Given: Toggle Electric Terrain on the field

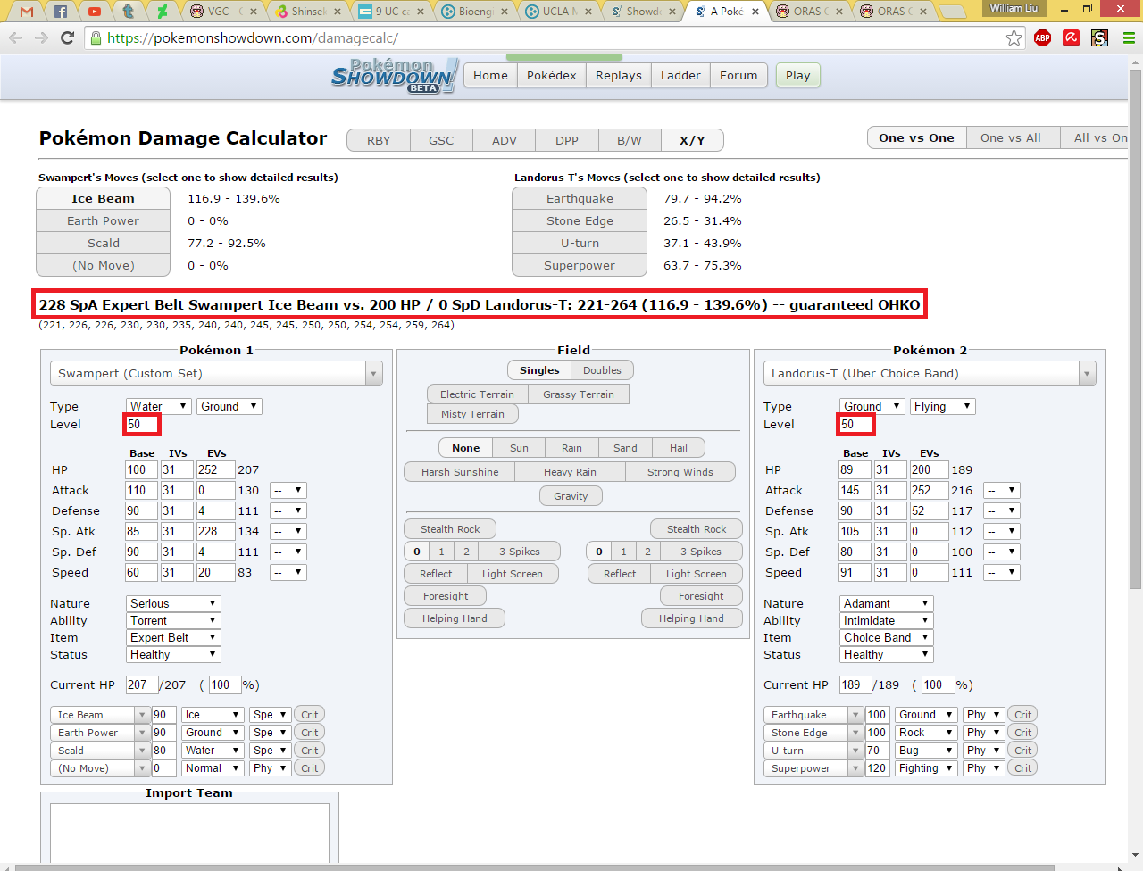Looking at the screenshot, I should coord(477,394).
